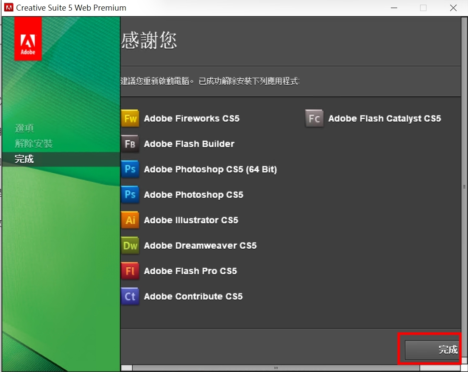Click the Adobe Contribute CS5 Ct icon
Viewport: 468px width, 372px height.
(130, 297)
